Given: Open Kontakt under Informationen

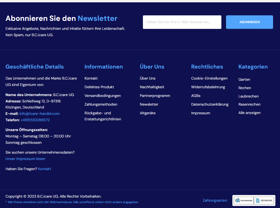Looking at the screenshot, I should pos(91,78).
